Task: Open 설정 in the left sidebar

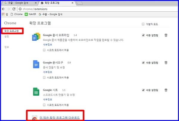Action: click(7, 36)
